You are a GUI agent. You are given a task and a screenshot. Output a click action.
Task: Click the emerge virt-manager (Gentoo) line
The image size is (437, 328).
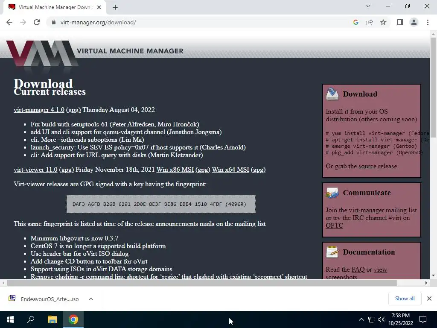pos(371,146)
